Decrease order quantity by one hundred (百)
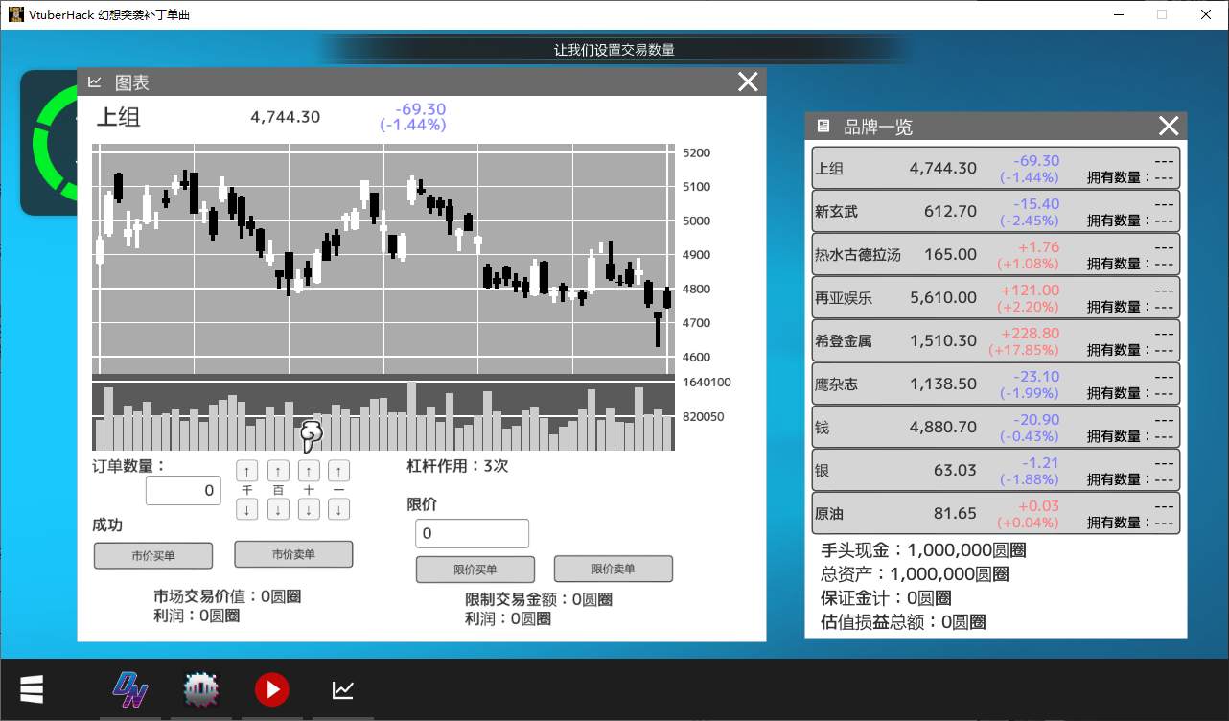The image size is (1229, 721). coord(277,510)
